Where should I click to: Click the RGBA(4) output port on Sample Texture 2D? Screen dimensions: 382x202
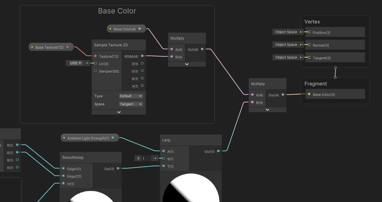[x=142, y=56]
